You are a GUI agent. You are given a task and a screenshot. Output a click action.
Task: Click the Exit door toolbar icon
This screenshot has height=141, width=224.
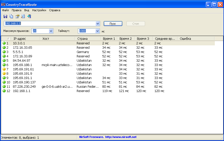tap(29, 17)
